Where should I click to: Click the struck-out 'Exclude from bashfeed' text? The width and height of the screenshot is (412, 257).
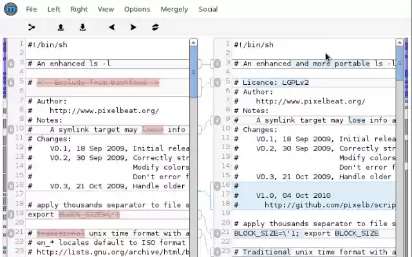point(98,82)
